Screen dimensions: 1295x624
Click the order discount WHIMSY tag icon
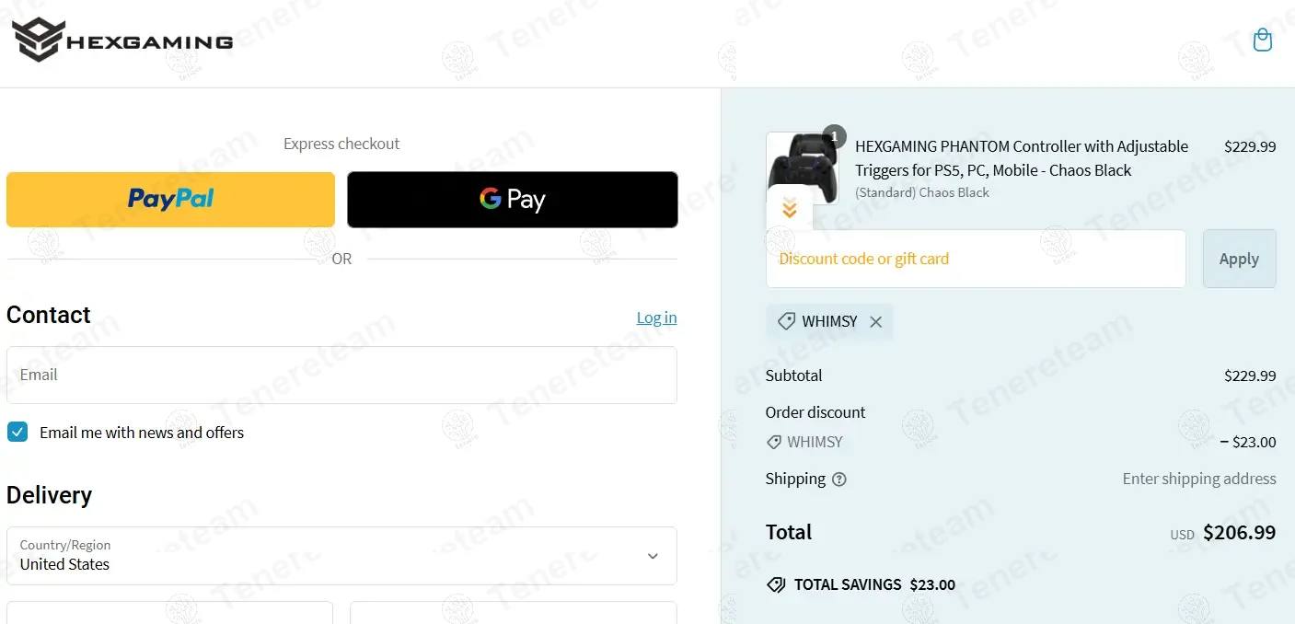(x=775, y=443)
